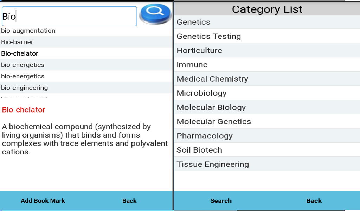The width and height of the screenshot is (360, 211).
Task: Open the Tissue Engineering category
Action: (212, 164)
